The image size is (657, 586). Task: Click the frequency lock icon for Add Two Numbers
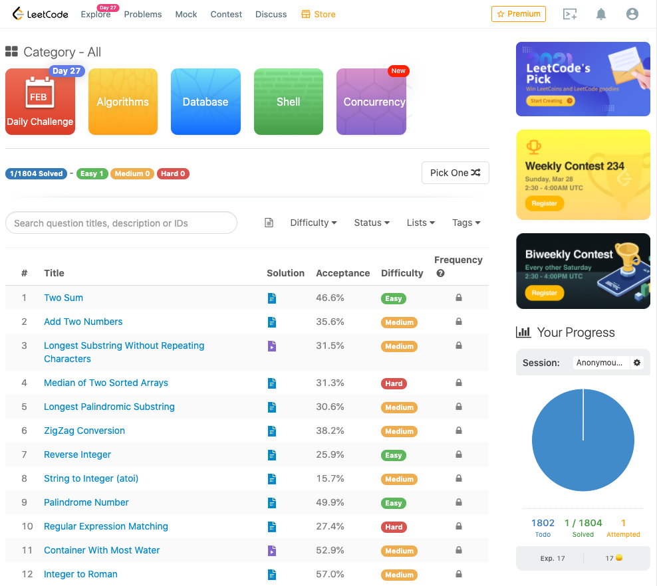coord(459,322)
